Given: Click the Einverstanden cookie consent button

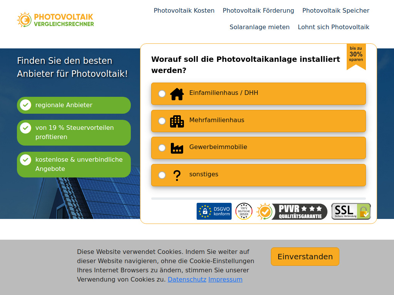Looking at the screenshot, I should click(x=305, y=256).
